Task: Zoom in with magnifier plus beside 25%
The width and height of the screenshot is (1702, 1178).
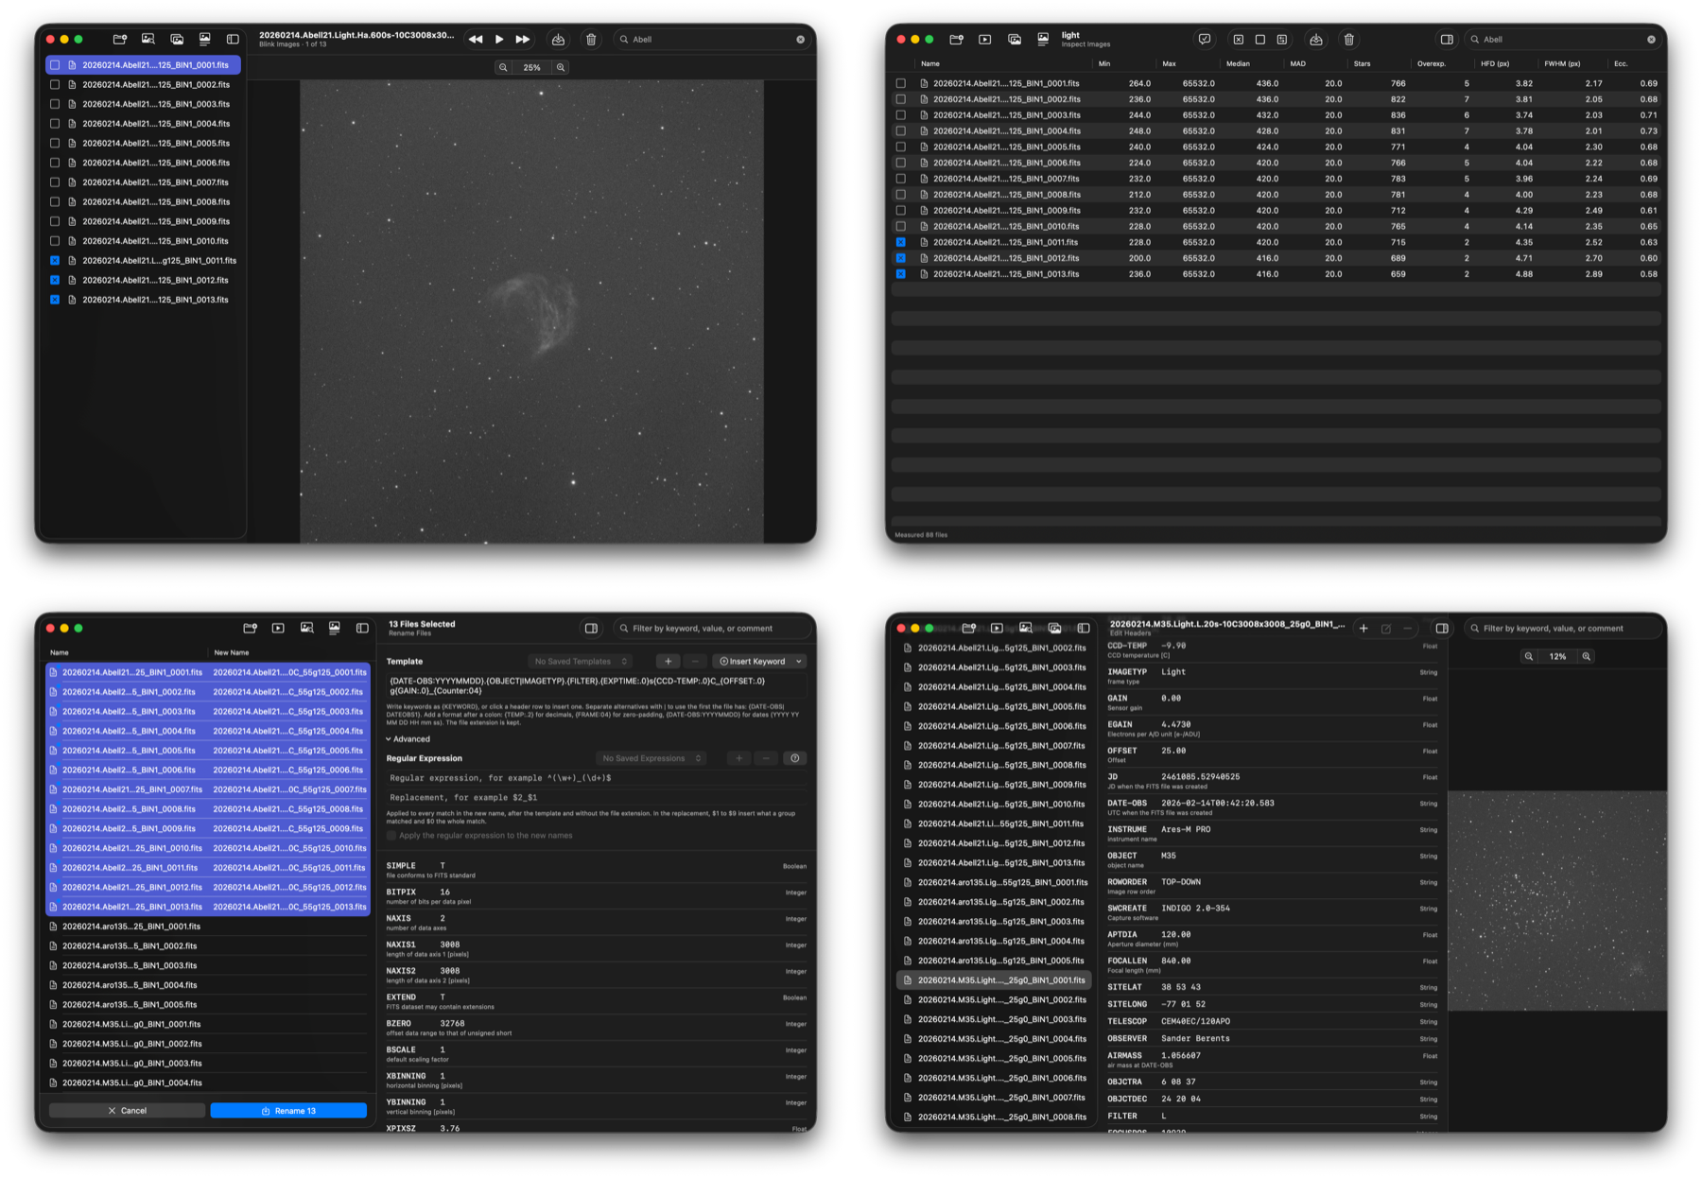Action: 561,68
